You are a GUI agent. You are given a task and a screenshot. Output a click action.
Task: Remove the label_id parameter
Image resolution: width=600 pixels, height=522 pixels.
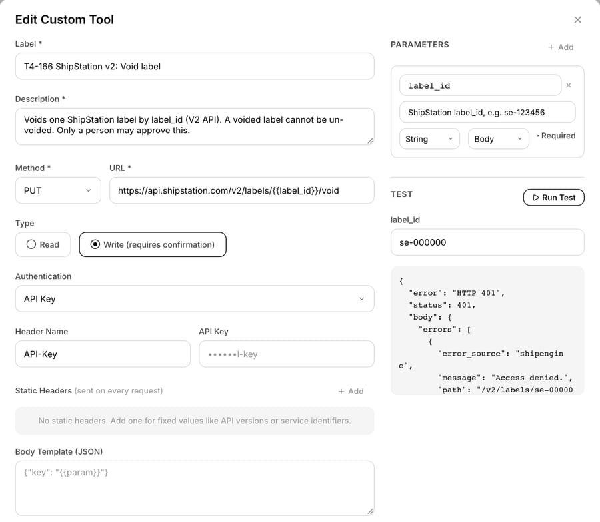click(x=569, y=85)
